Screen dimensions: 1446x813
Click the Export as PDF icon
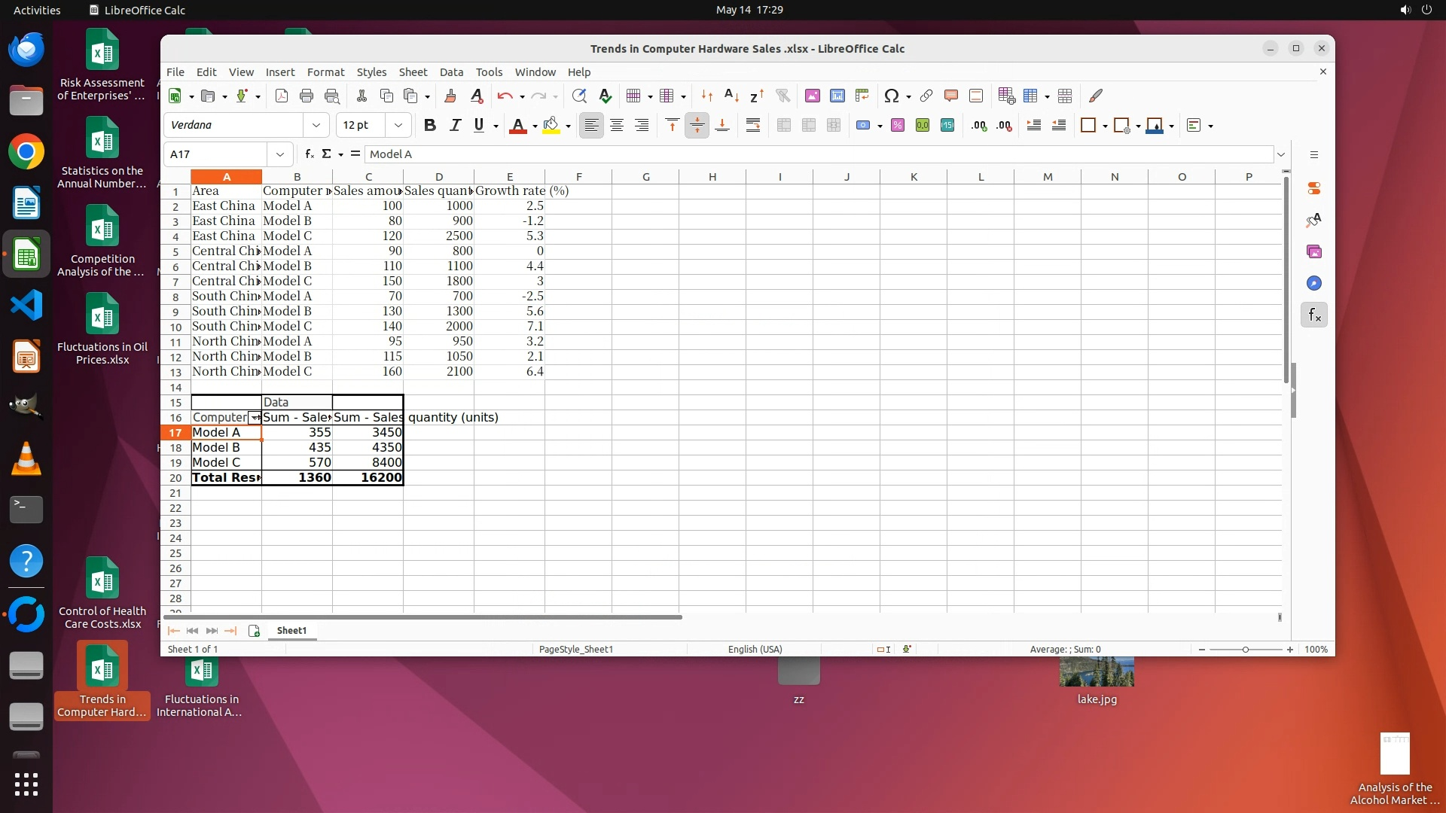282,96
